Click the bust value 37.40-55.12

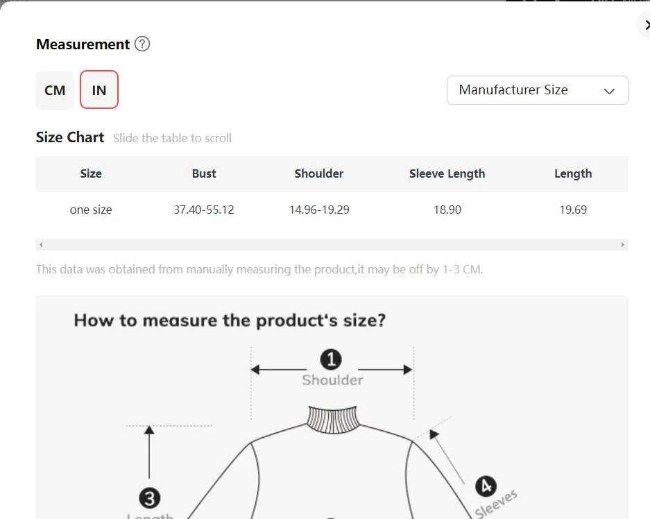[204, 210]
